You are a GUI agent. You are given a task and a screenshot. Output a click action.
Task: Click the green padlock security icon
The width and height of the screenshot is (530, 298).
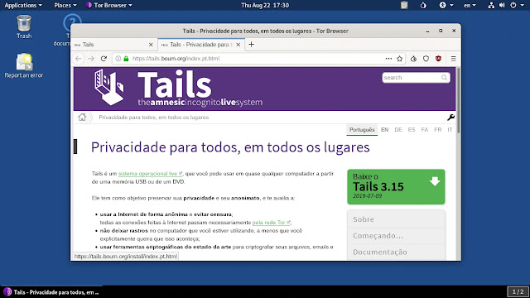pos(126,59)
